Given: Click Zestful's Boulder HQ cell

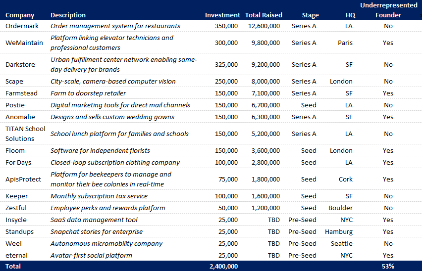Looking at the screenshot, I should 340,208.
